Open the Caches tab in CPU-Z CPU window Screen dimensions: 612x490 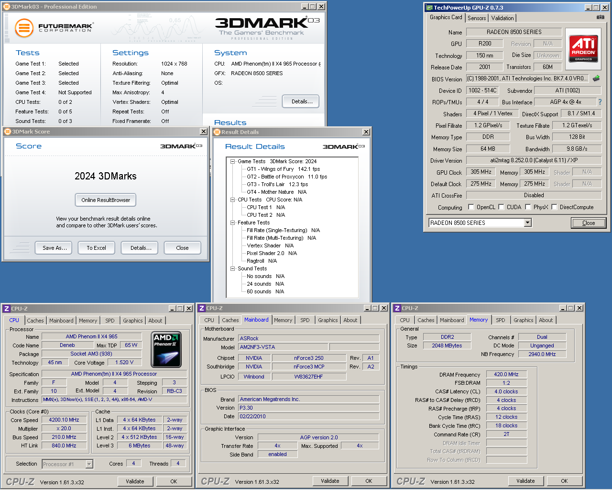tap(35, 321)
